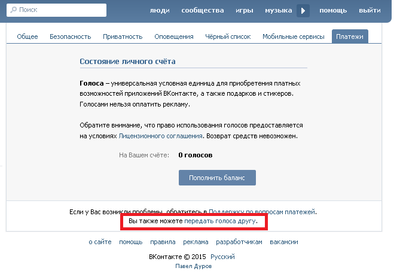Click the magnifier icon in the search box
The height and width of the screenshot is (280, 403).
tap(13, 10)
